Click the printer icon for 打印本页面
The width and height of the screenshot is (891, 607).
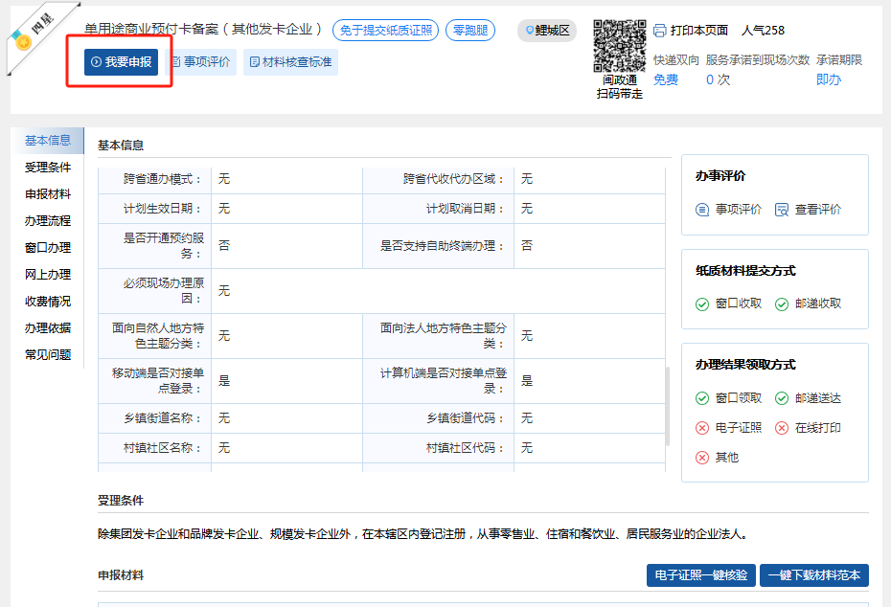coord(659,31)
